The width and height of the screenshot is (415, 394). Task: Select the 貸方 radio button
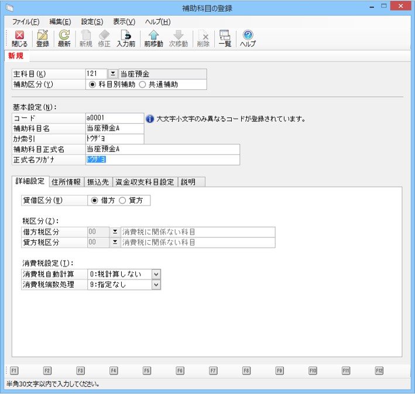[122, 201]
